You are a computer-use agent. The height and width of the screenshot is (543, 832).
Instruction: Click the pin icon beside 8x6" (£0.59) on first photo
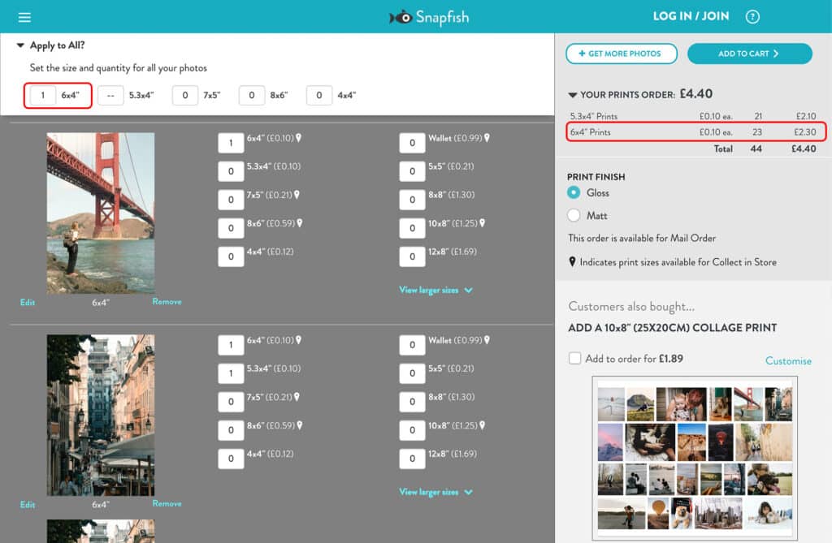[299, 224]
